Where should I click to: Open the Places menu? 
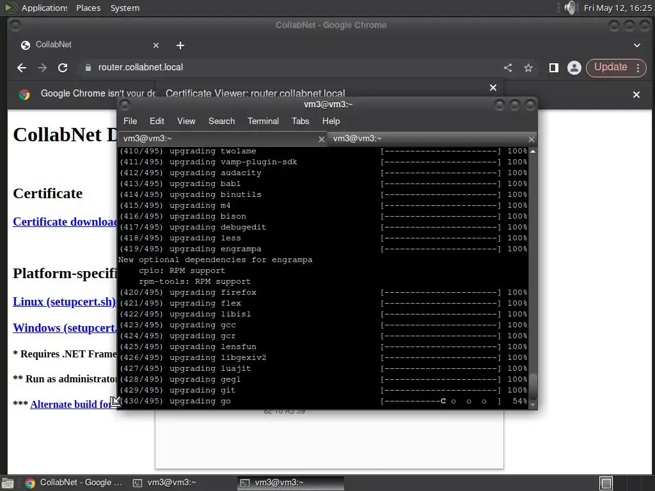pyautogui.click(x=88, y=8)
